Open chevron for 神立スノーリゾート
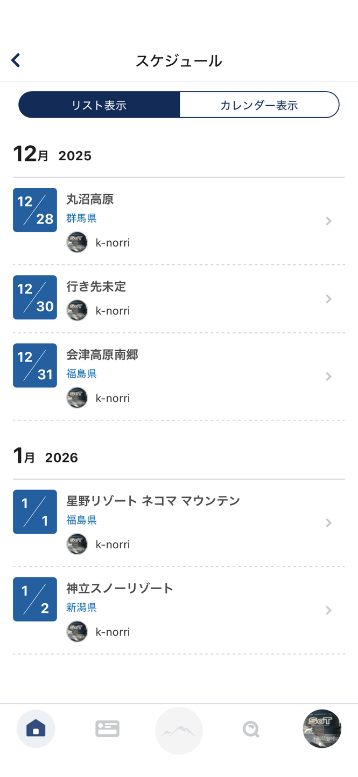 [x=328, y=610]
